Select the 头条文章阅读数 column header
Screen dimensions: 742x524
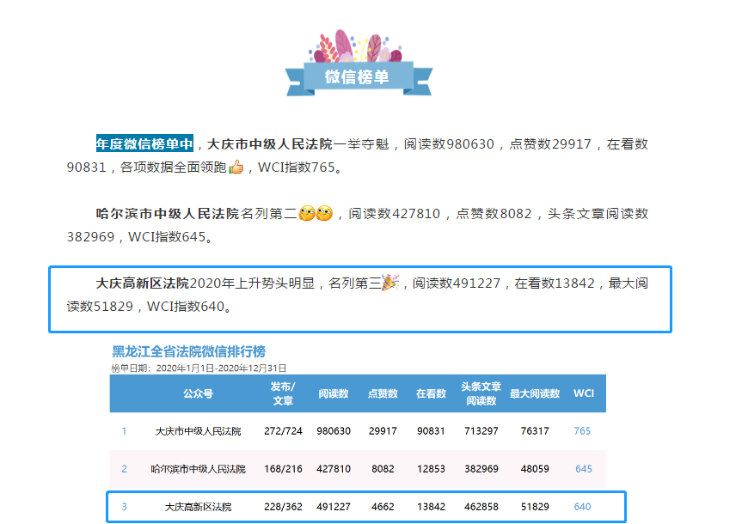[480, 393]
